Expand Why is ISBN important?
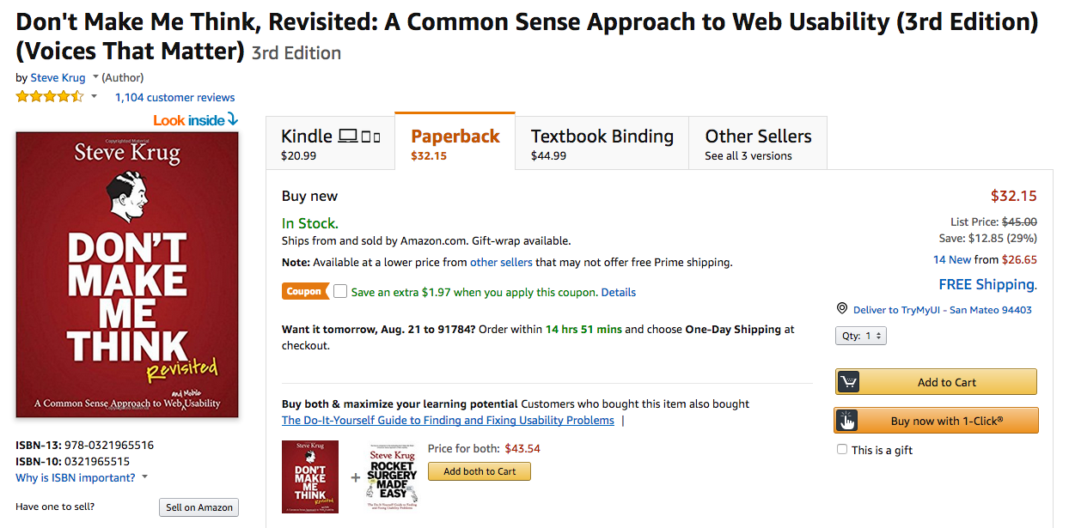The image size is (1069, 528). coord(74,477)
